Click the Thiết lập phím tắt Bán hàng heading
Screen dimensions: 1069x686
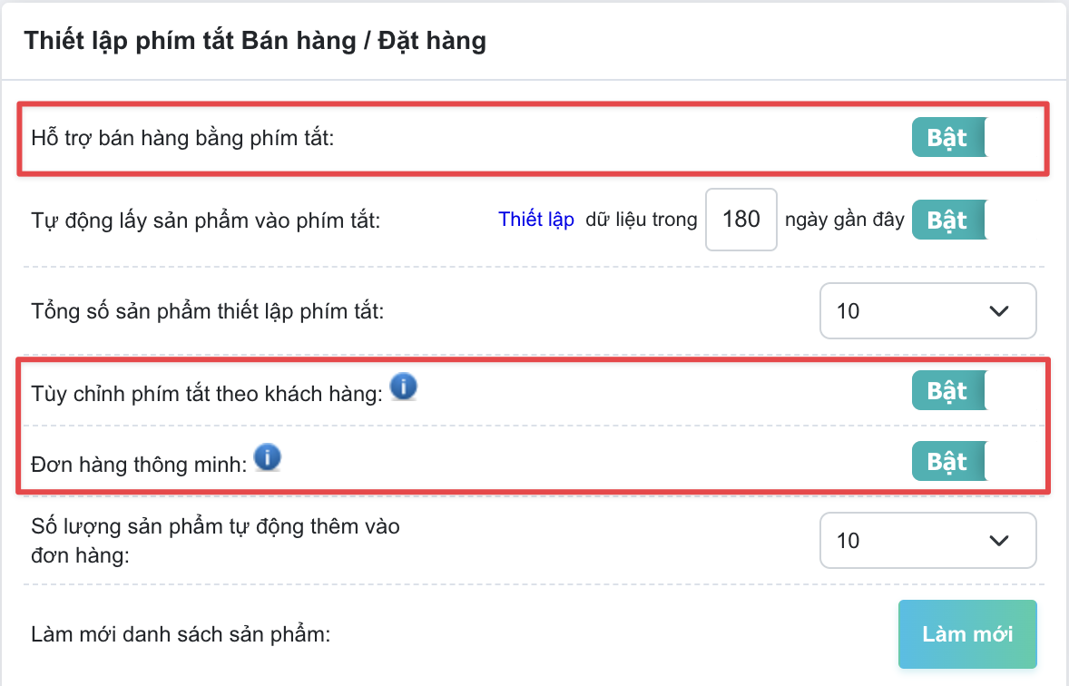tap(256, 41)
